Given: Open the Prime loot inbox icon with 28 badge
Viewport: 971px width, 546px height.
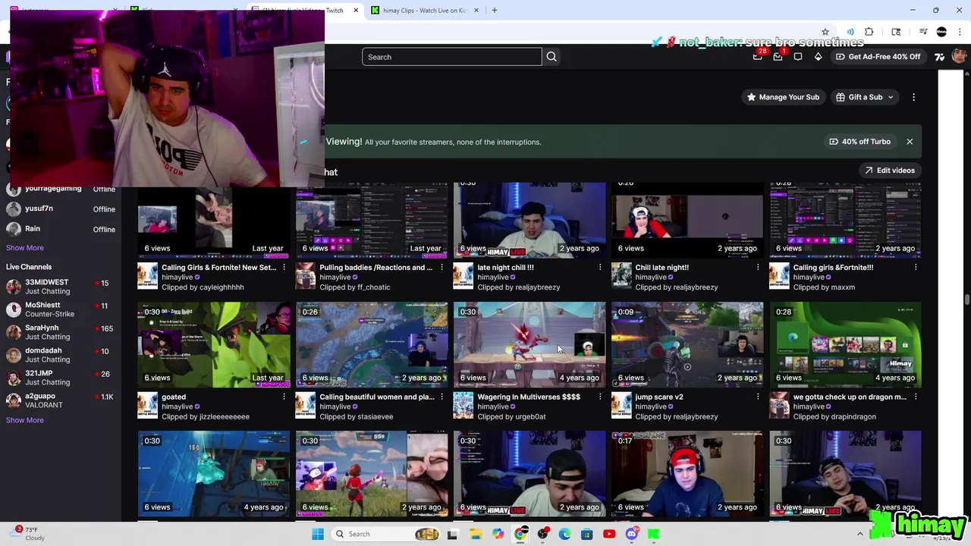Looking at the screenshot, I should [758, 57].
